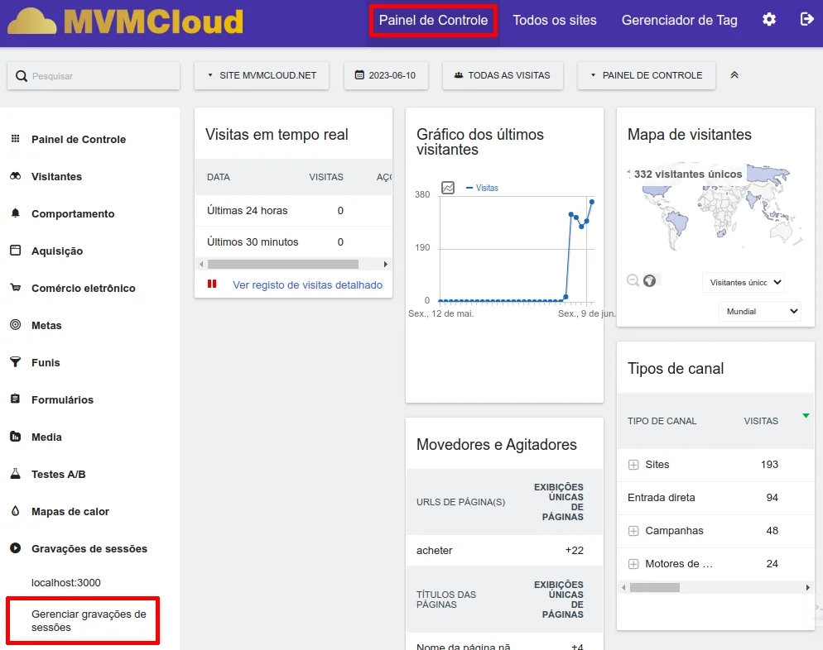Image resolution: width=823 pixels, height=650 pixels.
Task: Click the Testes A/B flask icon
Action: 16,475
